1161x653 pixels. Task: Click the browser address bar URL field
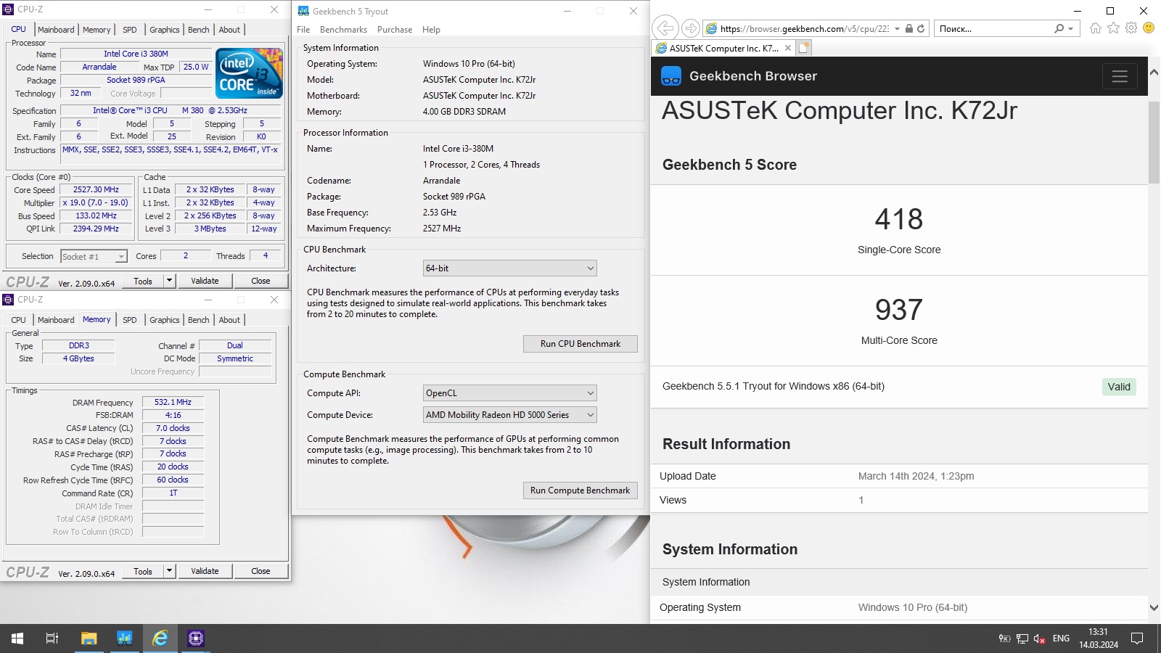(x=805, y=28)
